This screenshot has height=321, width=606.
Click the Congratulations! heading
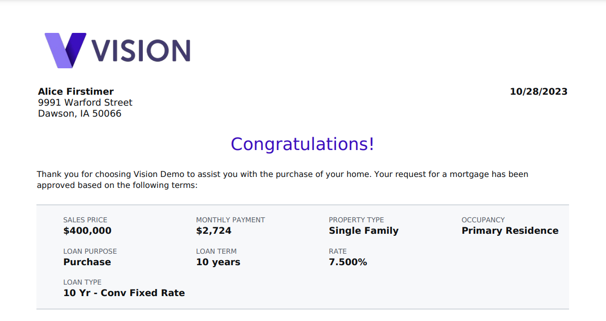click(303, 144)
